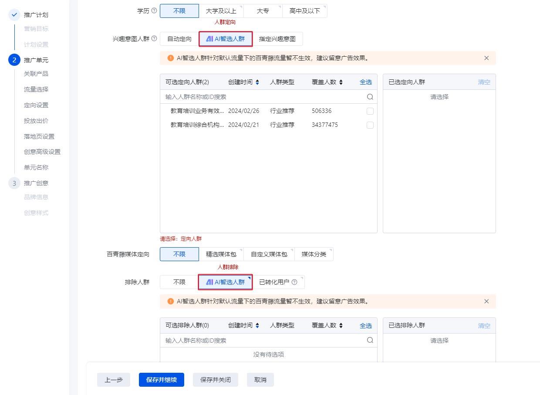Click 品牌信息 in the sidebar
Viewport: 540px width, 395px height.
(x=36, y=197)
